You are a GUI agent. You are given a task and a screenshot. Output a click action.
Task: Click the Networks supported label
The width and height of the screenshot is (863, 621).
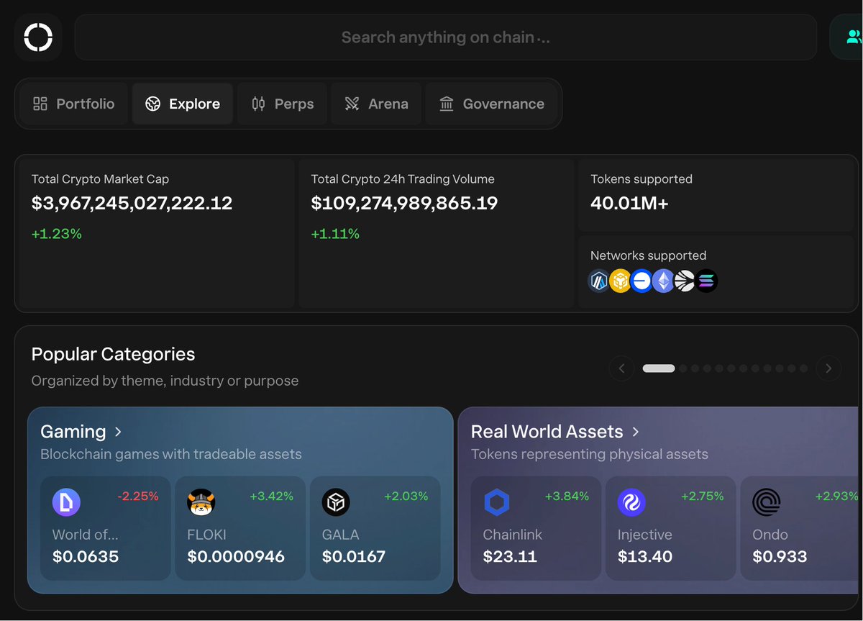[x=648, y=255]
